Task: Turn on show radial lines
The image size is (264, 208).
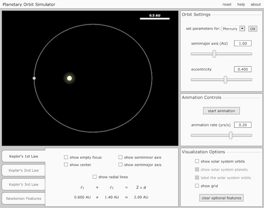Action: [x=95, y=177]
